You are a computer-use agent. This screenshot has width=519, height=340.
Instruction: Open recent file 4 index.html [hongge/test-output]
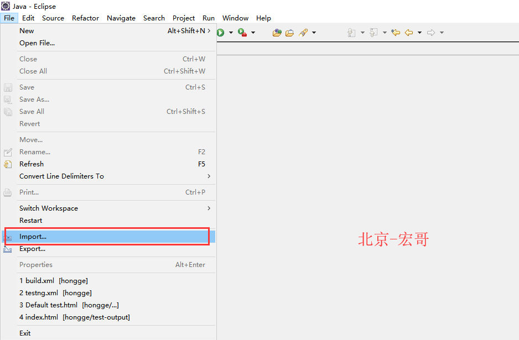[108, 317]
